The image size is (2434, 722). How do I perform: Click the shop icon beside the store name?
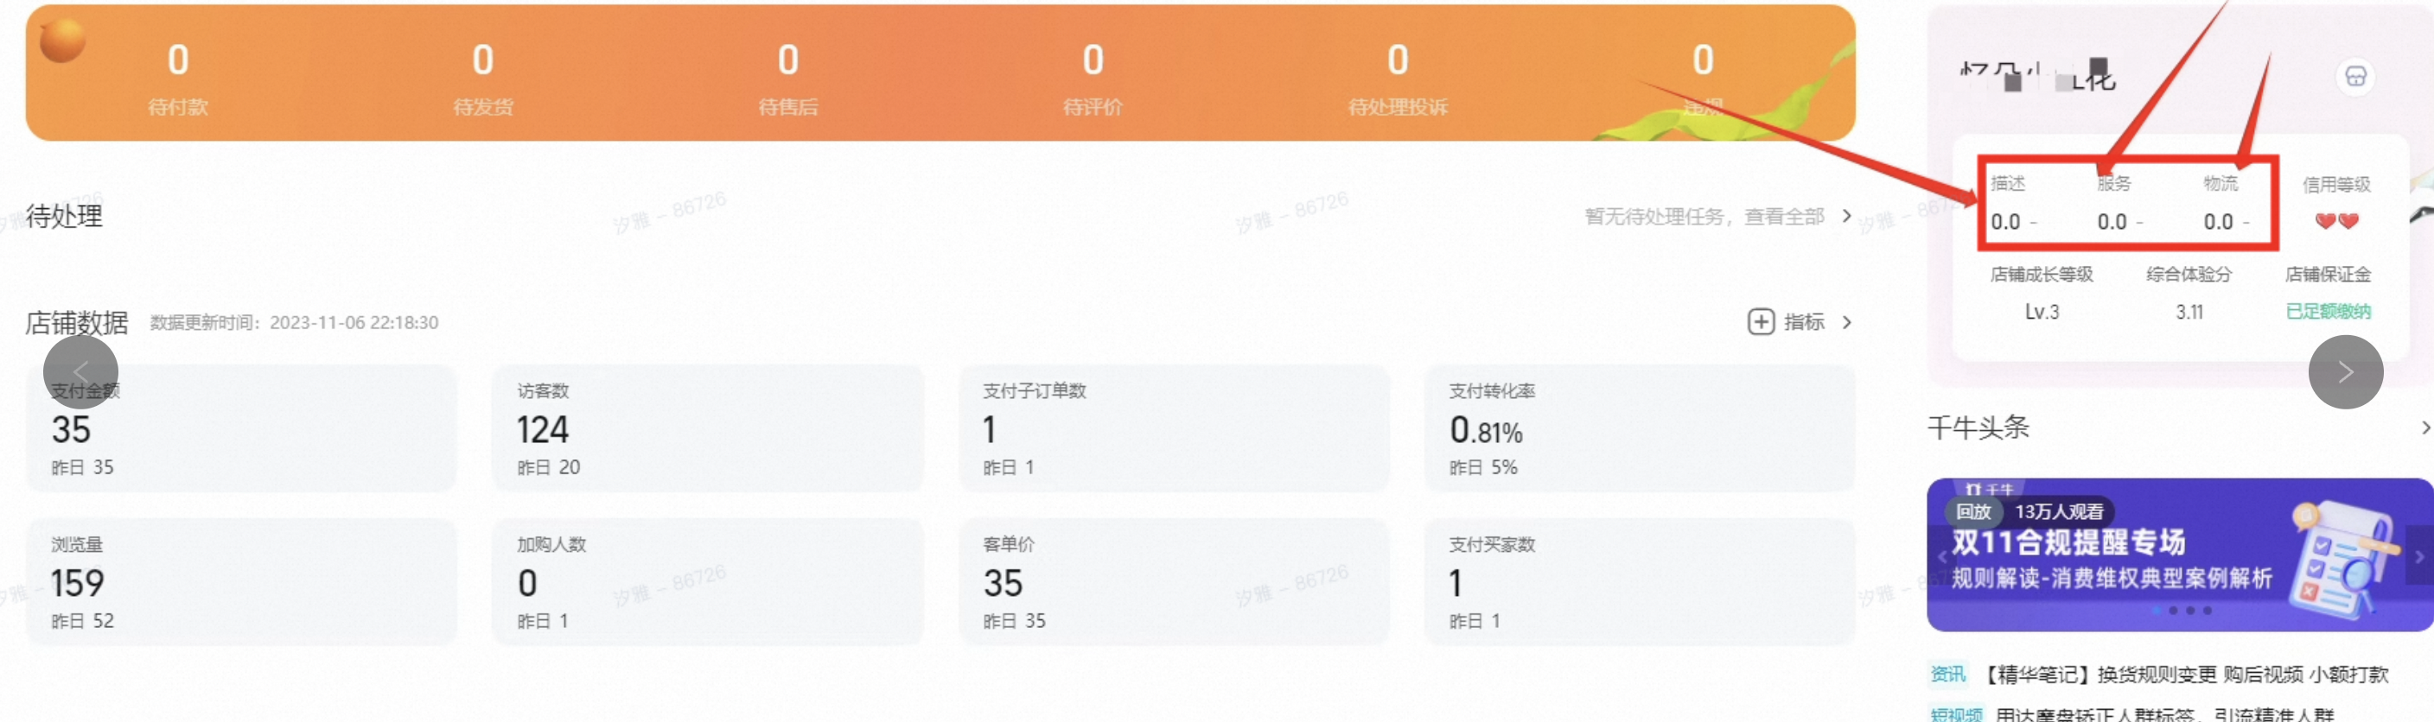point(2354,77)
